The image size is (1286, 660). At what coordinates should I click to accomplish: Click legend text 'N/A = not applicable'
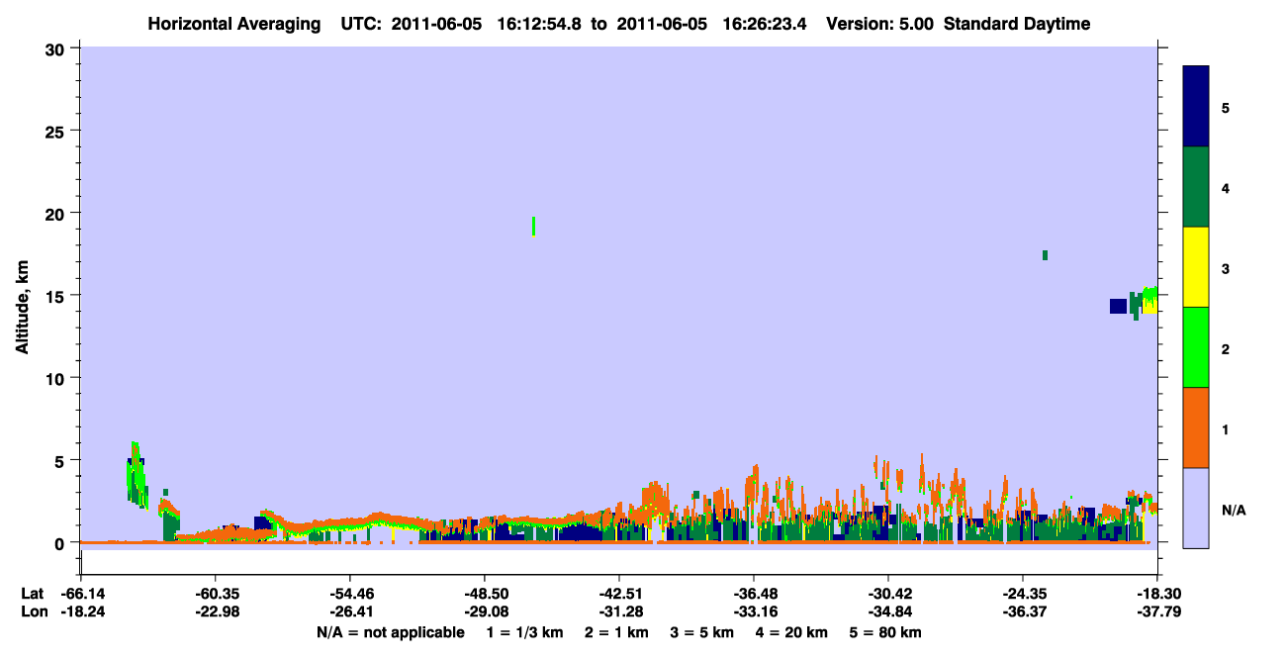click(x=390, y=632)
